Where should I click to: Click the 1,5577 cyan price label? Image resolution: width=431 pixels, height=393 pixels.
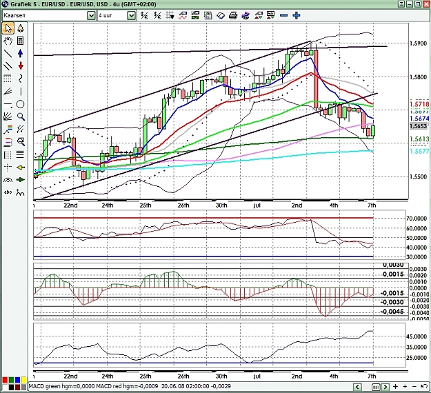[419, 152]
